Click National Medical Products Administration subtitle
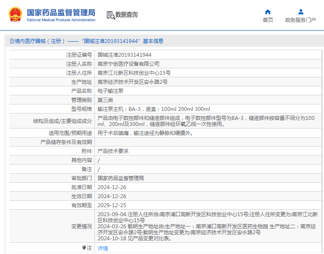This screenshot has height=254, width=324. 61,20
